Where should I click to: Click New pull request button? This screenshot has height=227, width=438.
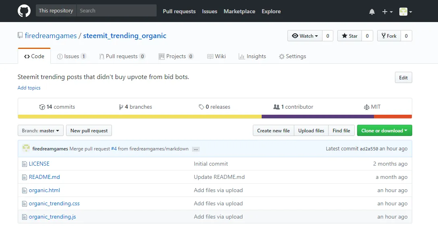point(89,130)
